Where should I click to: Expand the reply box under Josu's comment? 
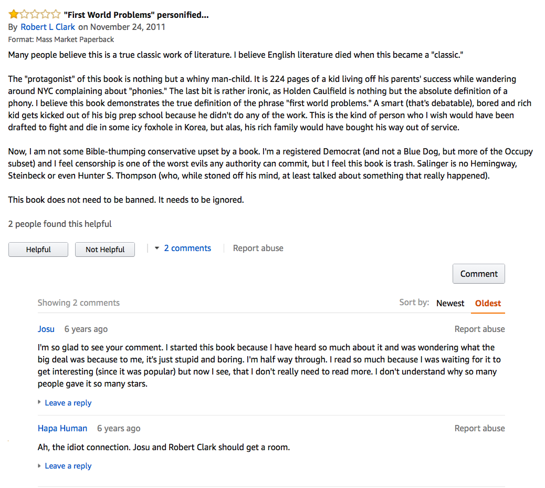pos(68,402)
